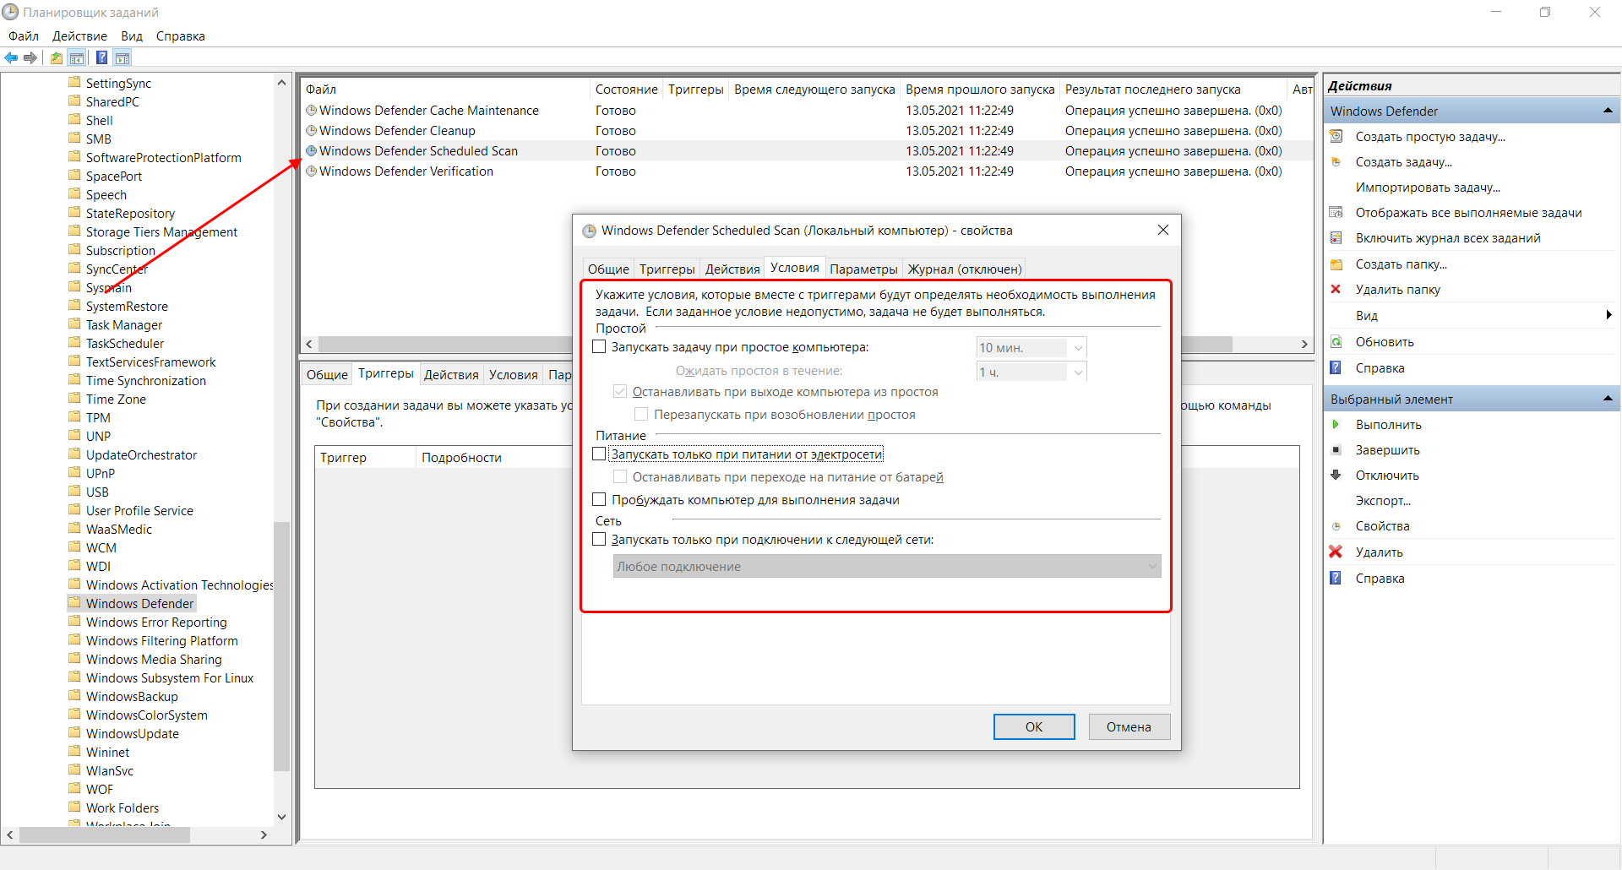The width and height of the screenshot is (1622, 870).
Task: Click the red X icon beside 'Удалить'
Action: coord(1336,552)
